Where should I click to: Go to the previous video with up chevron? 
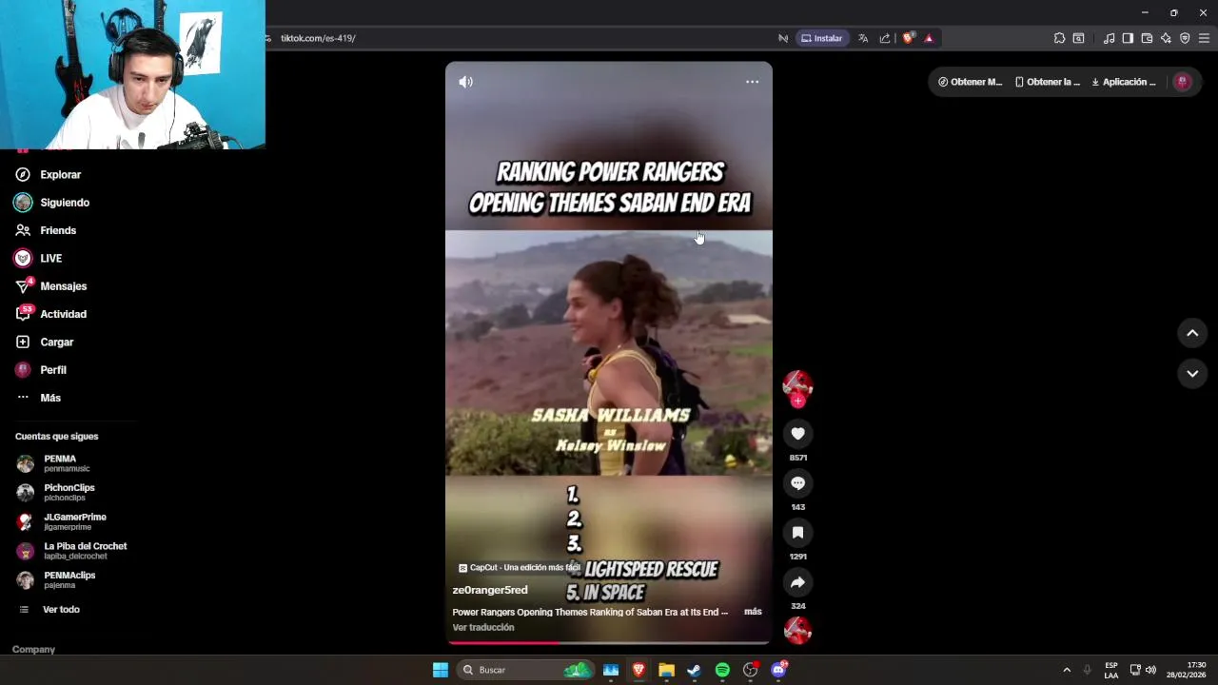point(1192,333)
